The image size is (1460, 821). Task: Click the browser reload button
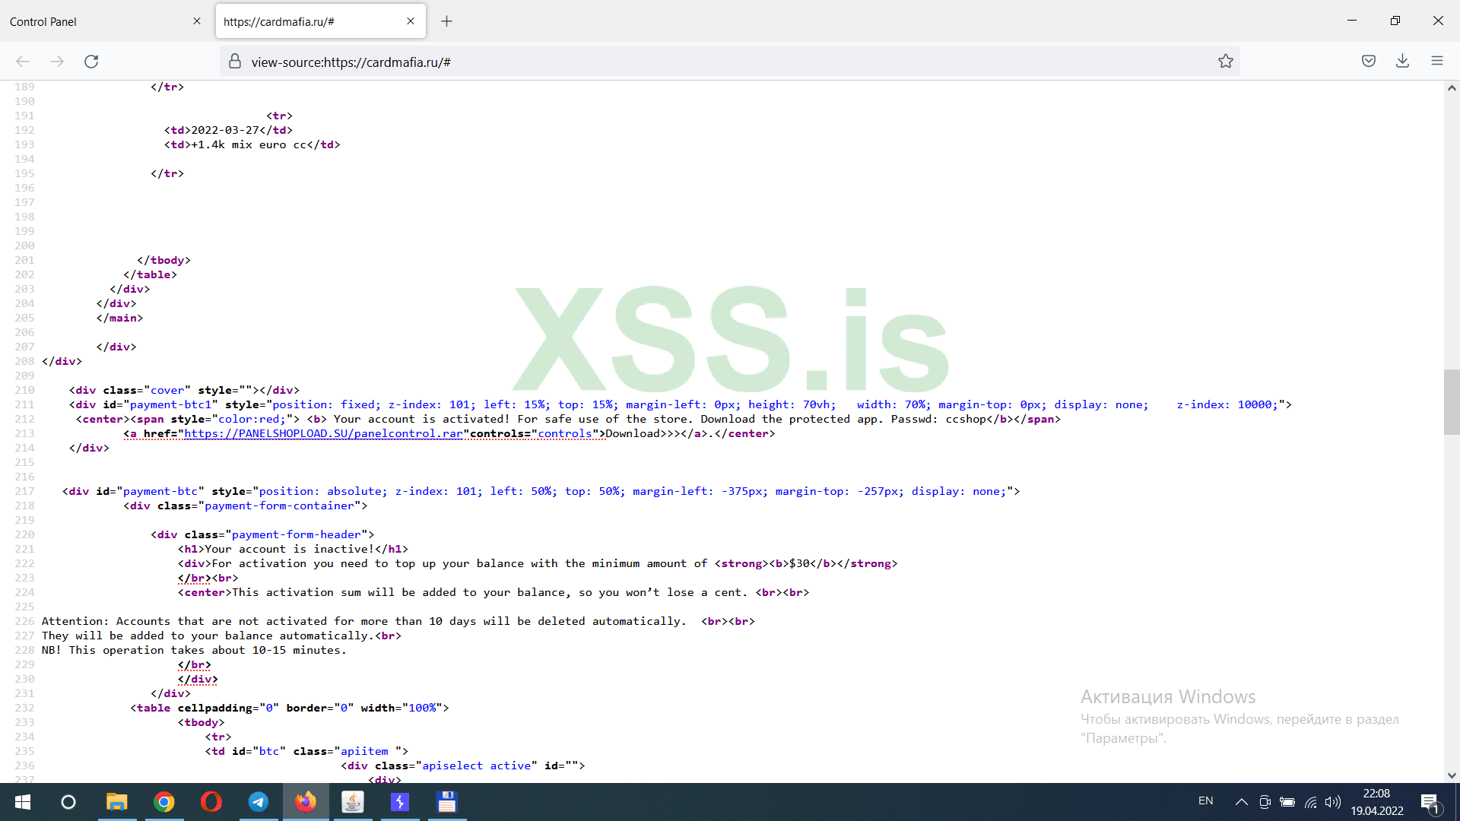[x=91, y=62]
